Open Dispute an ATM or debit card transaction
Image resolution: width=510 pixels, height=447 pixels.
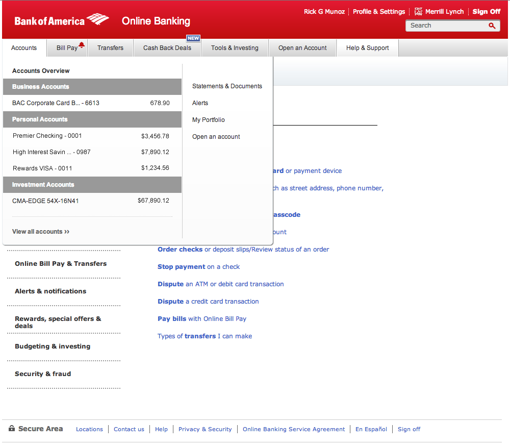220,284
